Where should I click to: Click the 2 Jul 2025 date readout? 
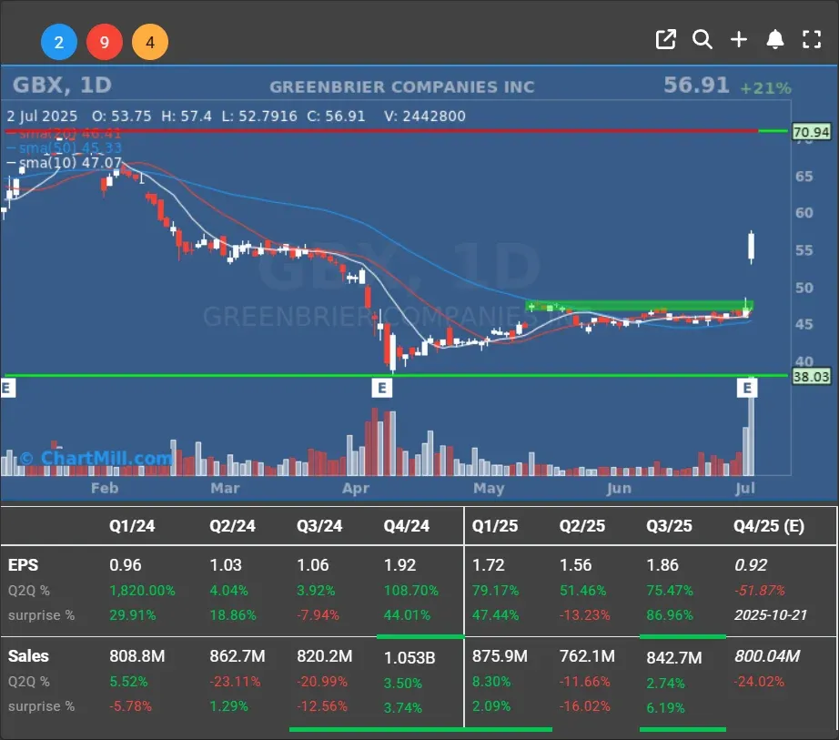pyautogui.click(x=42, y=117)
